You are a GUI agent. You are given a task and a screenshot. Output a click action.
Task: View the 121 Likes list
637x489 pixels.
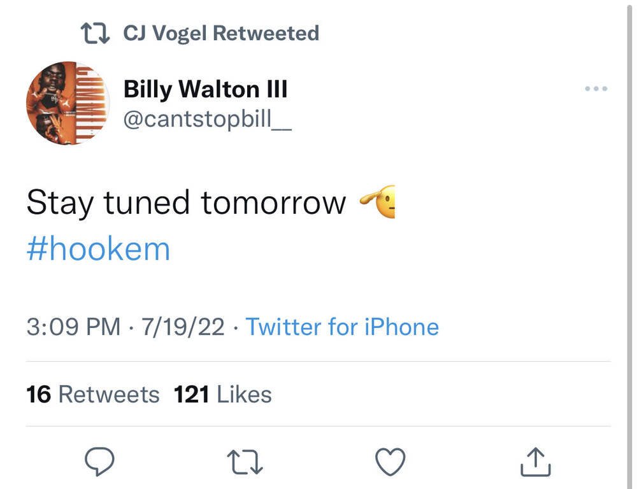[x=222, y=394]
